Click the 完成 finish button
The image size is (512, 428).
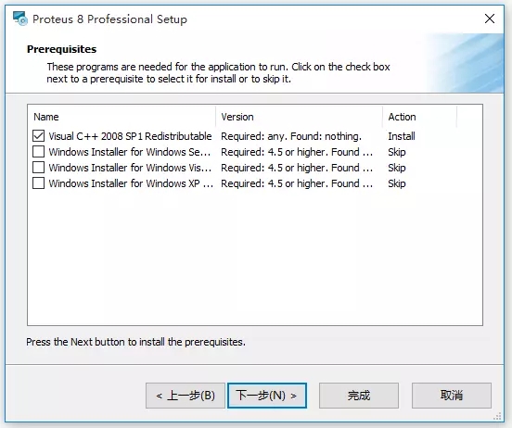[x=359, y=396]
